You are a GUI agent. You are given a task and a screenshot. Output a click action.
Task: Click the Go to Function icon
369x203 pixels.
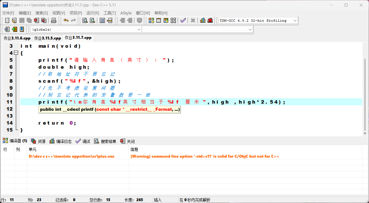click(102, 21)
